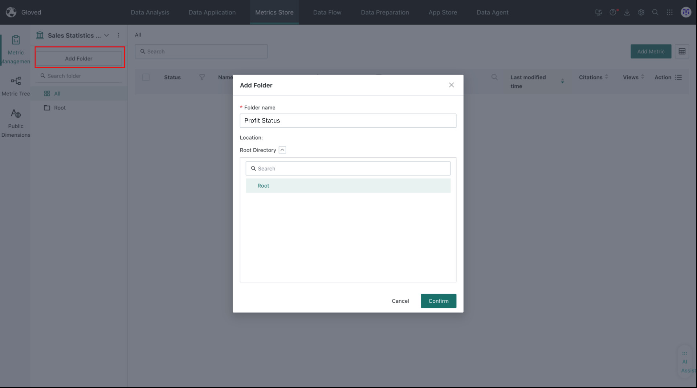Click the Add Folder button in sidebar
The height and width of the screenshot is (388, 697).
pyautogui.click(x=79, y=58)
